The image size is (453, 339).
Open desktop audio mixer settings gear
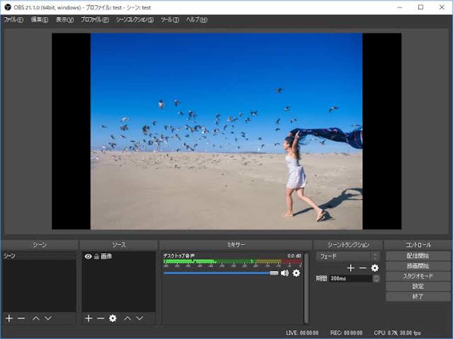point(296,273)
